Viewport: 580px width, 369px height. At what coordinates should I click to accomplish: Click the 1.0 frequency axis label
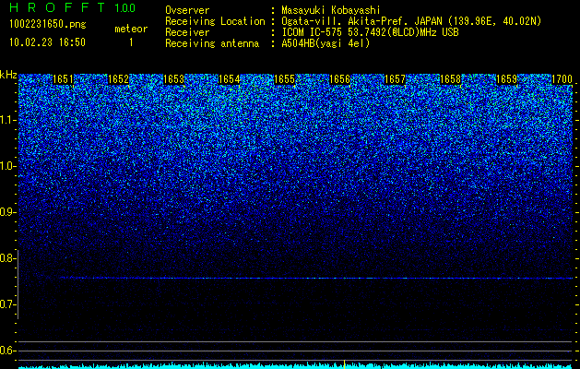[x=7, y=166]
